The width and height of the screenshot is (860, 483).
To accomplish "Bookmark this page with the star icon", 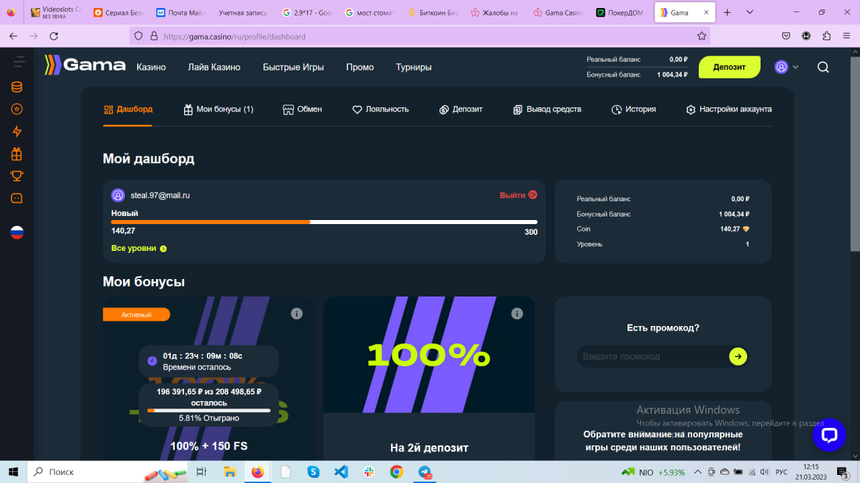I will point(701,36).
